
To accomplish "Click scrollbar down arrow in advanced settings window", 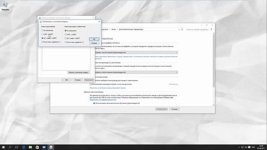I will pyautogui.click(x=214, y=105).
